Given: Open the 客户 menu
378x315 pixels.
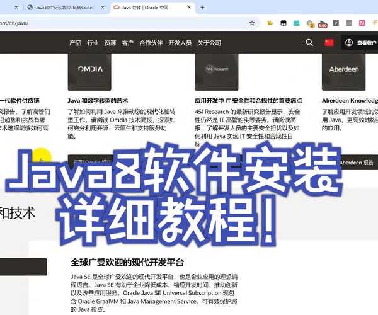Looking at the screenshot, I should [x=127, y=43].
